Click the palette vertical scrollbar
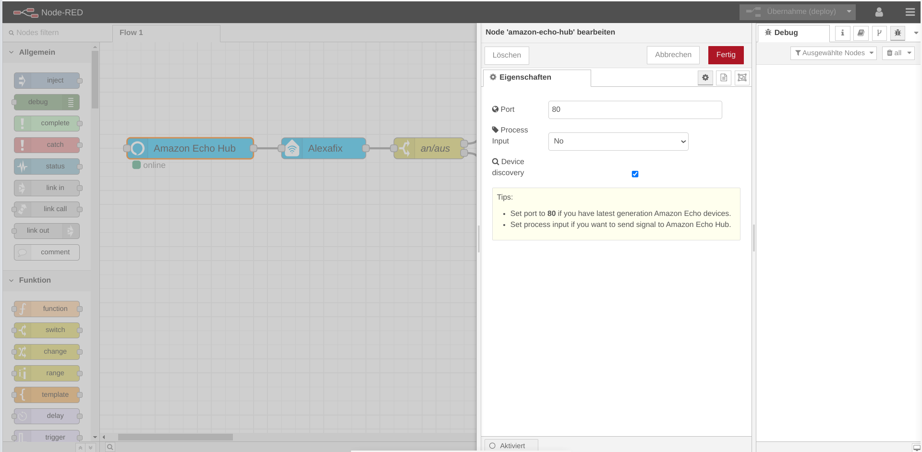Viewport: 922px width, 452px height. tap(95, 80)
